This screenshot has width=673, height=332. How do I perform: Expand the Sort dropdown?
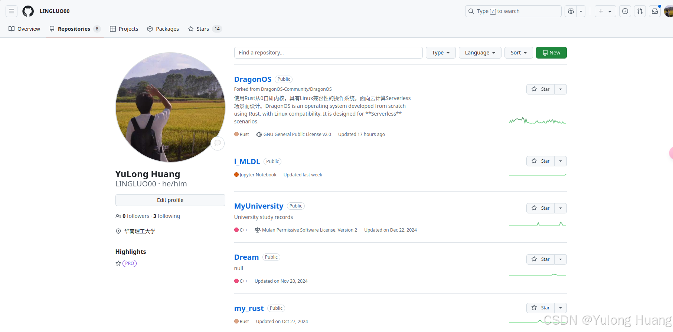click(x=519, y=53)
